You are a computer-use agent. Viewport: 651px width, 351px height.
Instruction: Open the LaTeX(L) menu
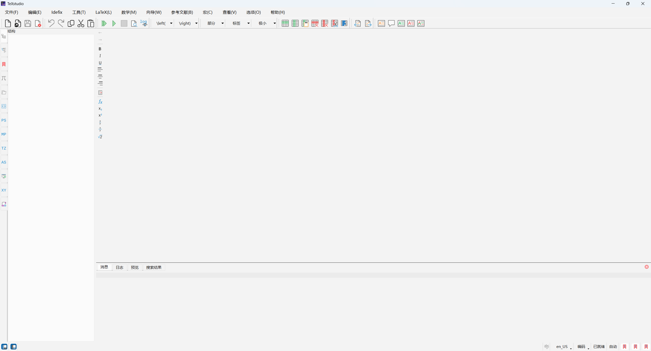103,12
